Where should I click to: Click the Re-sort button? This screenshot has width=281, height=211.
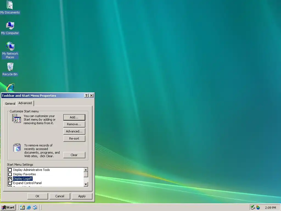[x=74, y=138]
